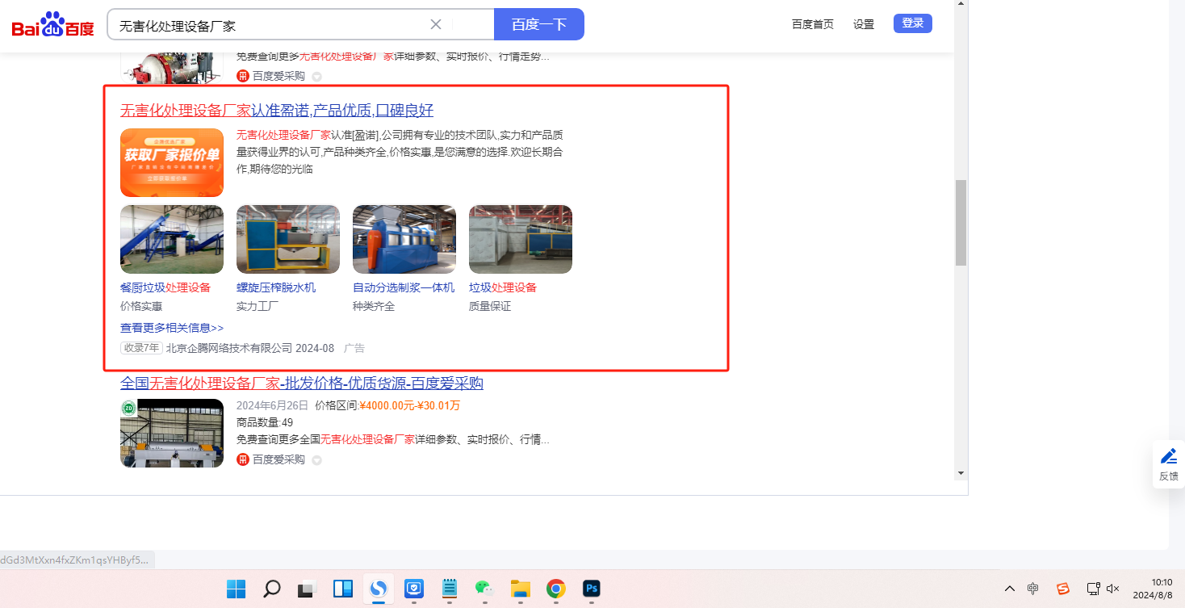
Task: Open the 自动分选制浆一体机 text link
Action: (404, 287)
